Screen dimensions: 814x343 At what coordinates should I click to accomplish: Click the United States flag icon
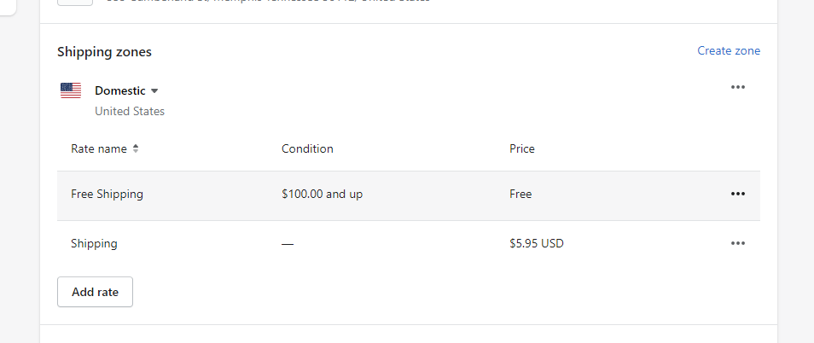(71, 90)
